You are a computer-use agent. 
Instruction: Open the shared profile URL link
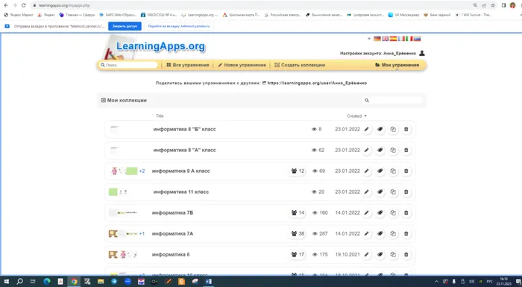tap(317, 83)
